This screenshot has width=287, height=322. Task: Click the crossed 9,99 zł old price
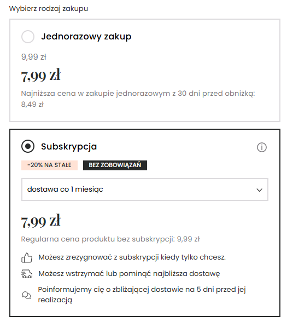34,57
